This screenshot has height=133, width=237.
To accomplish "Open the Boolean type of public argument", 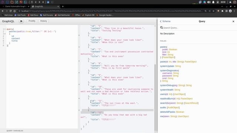I will [173, 50].
